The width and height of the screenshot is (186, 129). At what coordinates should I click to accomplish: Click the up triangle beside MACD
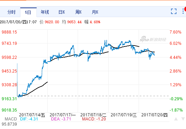(176, 119)
